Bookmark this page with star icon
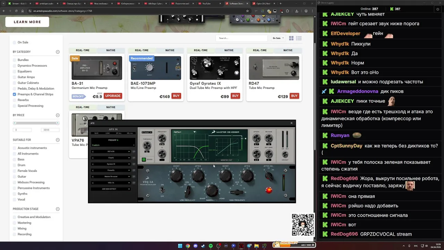The height and width of the screenshot is (250, 444). point(247,11)
